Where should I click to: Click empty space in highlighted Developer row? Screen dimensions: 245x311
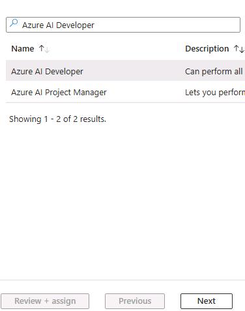click(132, 72)
